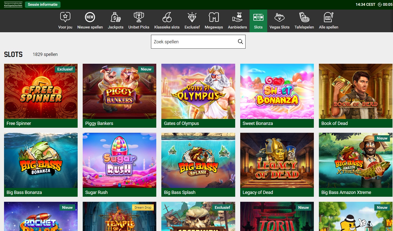Click the Gates of Olympus title link
Image resolution: width=393 pixels, height=231 pixels.
[181, 123]
